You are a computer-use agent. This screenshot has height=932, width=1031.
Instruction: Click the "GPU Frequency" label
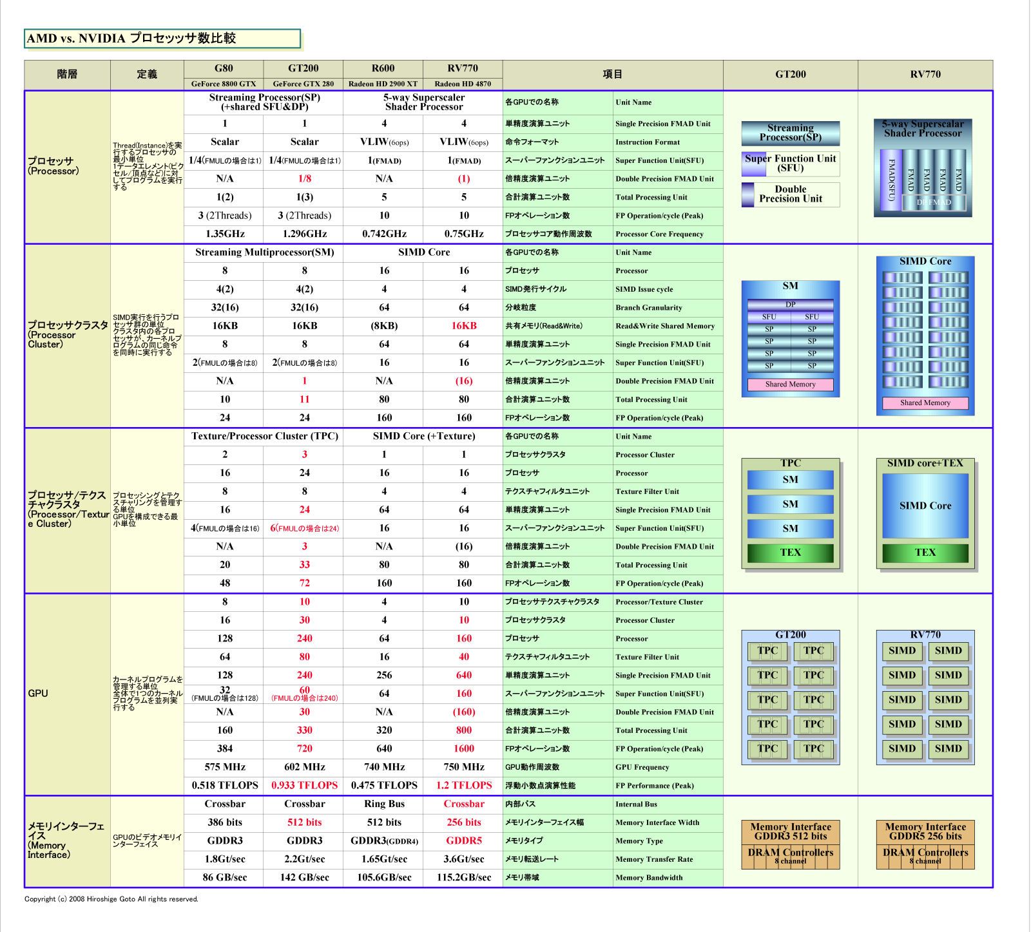[x=642, y=768]
